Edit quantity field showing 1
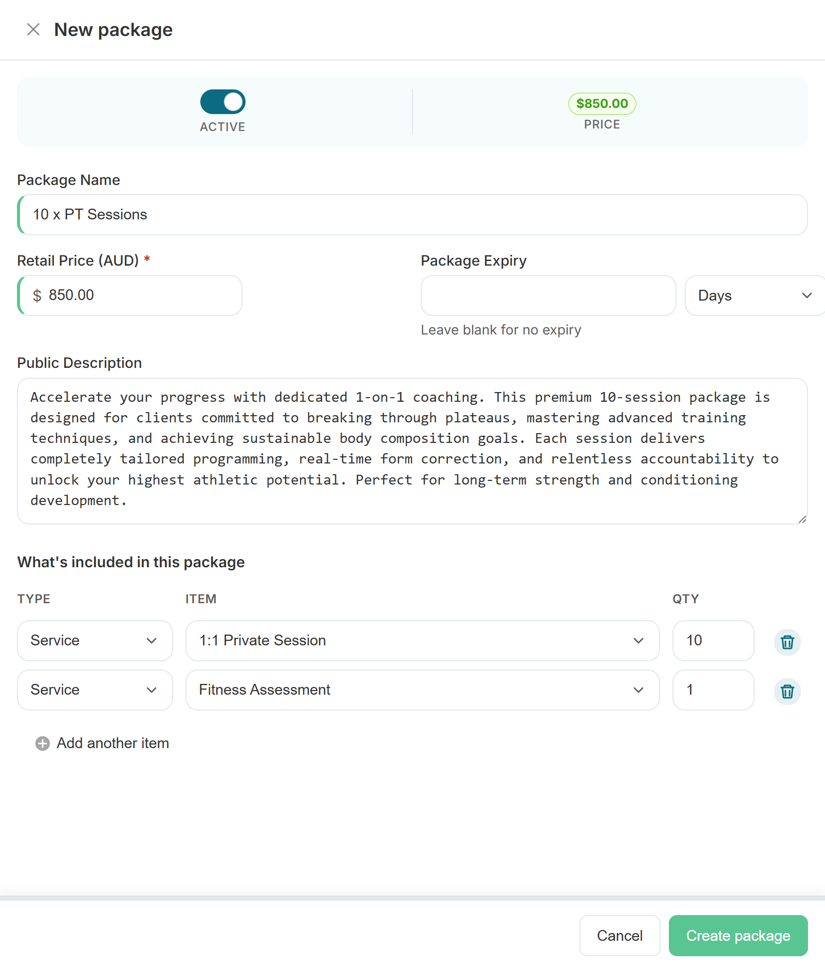 713,690
